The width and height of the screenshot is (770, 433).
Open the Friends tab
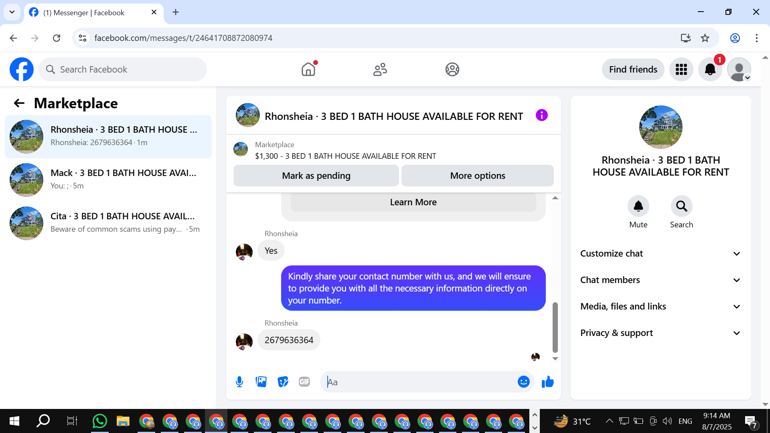point(380,69)
